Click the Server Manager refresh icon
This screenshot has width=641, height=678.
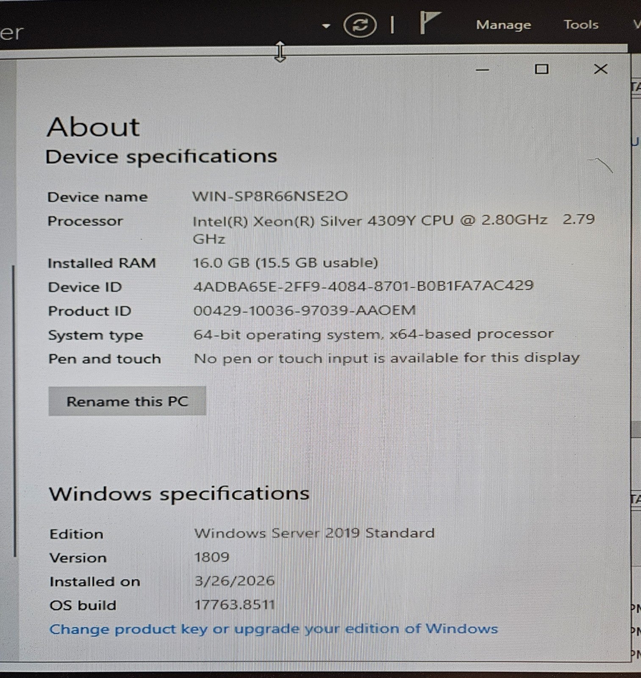(x=360, y=25)
